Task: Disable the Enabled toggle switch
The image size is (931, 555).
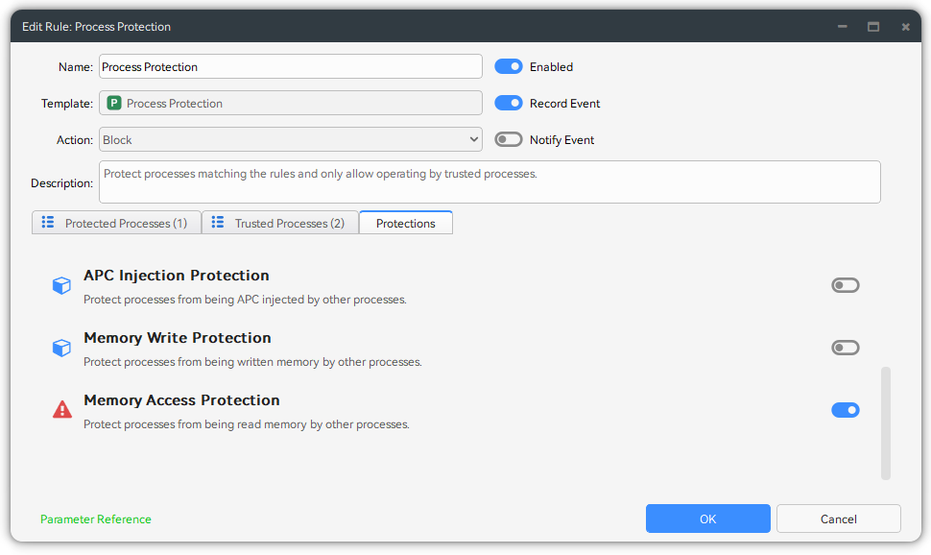Action: pos(508,67)
